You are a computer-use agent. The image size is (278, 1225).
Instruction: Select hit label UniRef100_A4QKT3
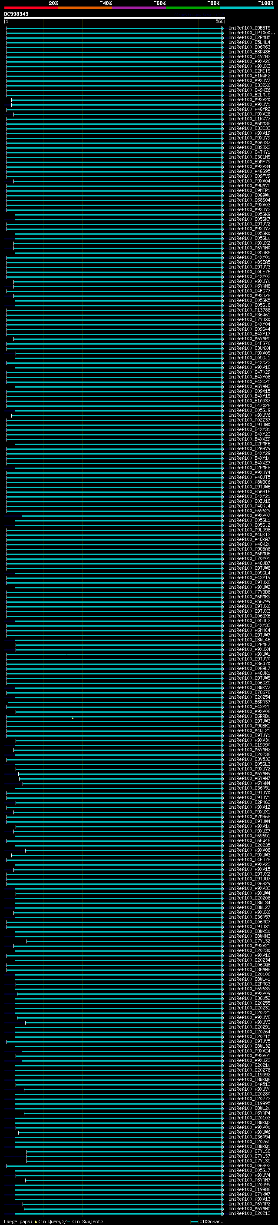point(249,535)
